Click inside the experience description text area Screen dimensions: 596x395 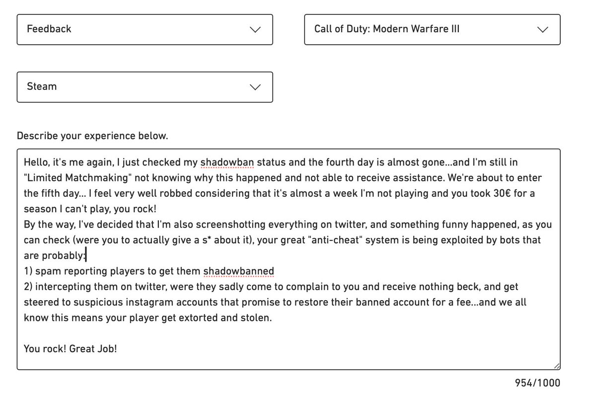[289, 259]
